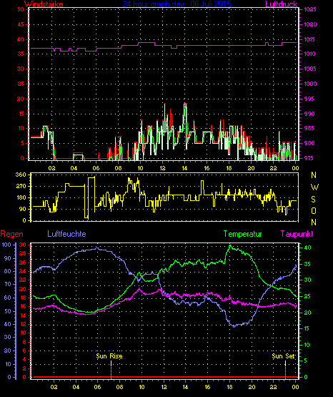The width and height of the screenshot is (333, 397).
Task: Click the 360 degree wind direction tick
Action: click(x=21, y=175)
